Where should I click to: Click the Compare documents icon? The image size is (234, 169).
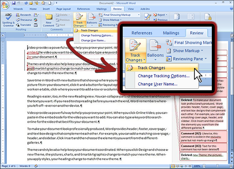click(177, 17)
